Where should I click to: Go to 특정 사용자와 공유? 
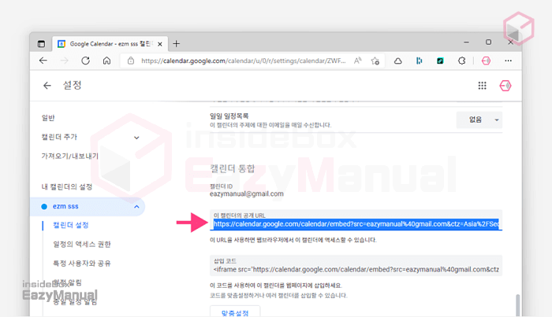[82, 264]
